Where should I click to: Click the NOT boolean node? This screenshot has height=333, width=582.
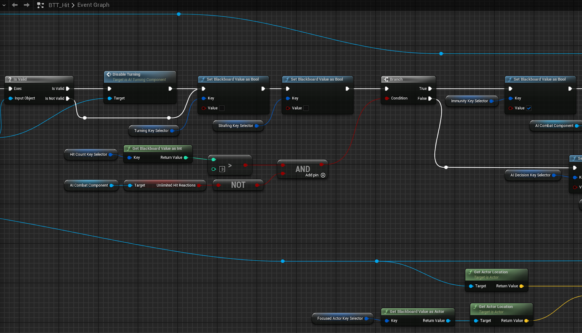point(238,185)
